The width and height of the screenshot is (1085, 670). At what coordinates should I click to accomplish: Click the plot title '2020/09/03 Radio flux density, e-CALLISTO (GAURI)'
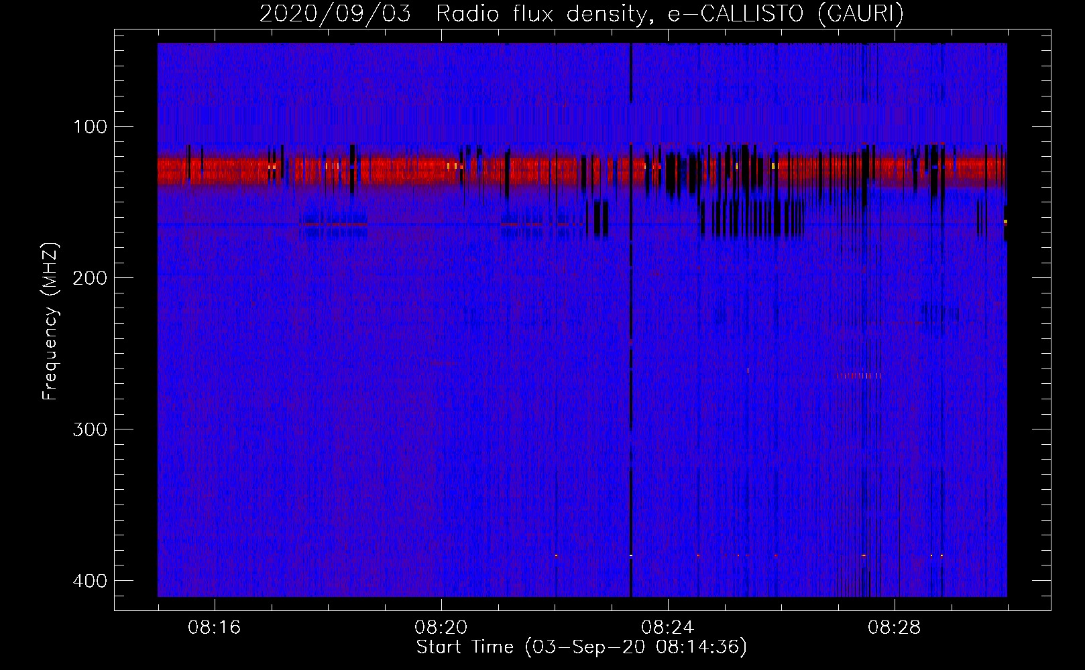(581, 13)
